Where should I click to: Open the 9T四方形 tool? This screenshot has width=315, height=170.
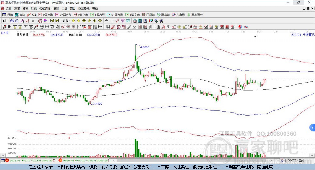click(x=115, y=15)
